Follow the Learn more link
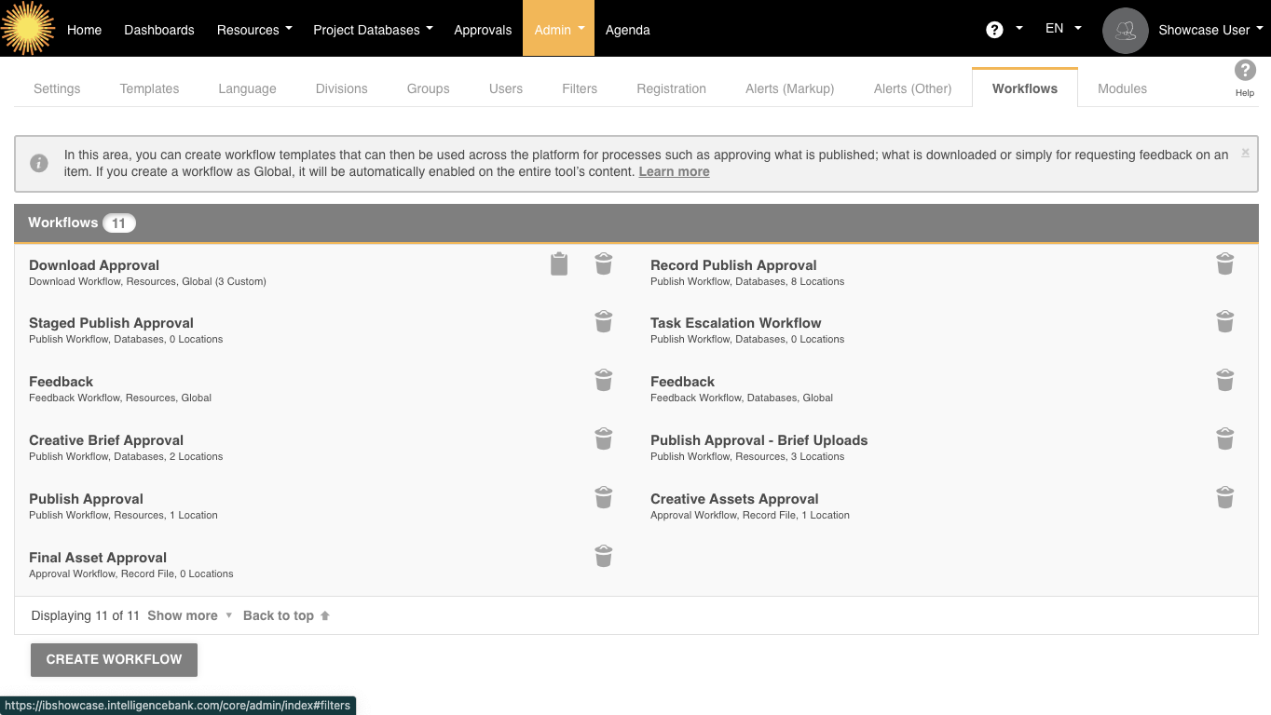Image resolution: width=1271 pixels, height=715 pixels. 674,171
